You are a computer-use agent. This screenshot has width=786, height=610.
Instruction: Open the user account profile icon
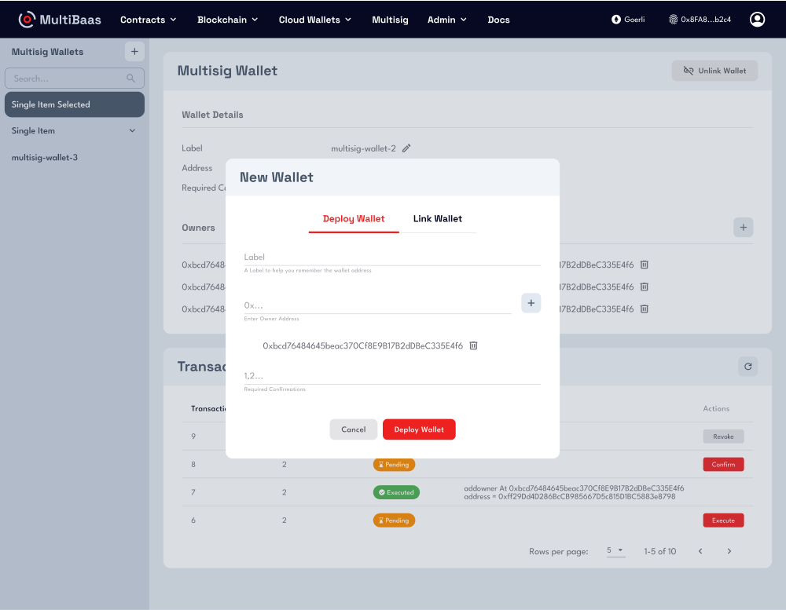click(x=757, y=19)
